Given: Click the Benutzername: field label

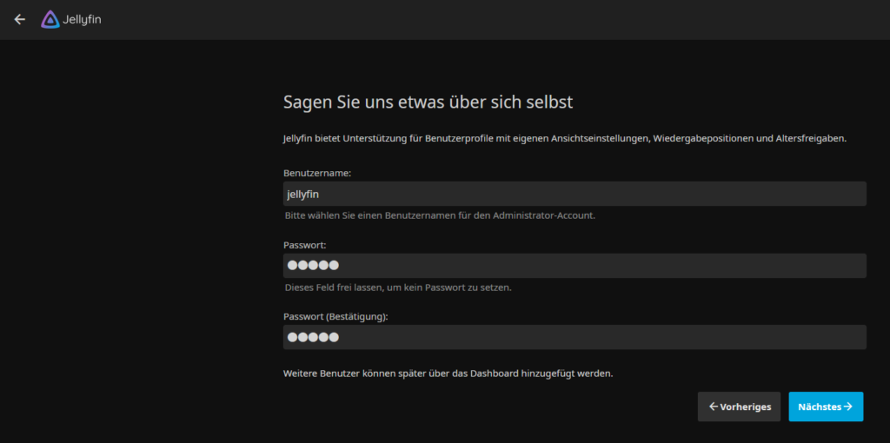Looking at the screenshot, I should pyautogui.click(x=317, y=173).
